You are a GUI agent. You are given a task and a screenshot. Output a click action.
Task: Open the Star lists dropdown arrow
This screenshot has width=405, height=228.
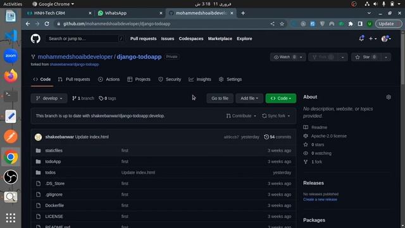coord(386,57)
